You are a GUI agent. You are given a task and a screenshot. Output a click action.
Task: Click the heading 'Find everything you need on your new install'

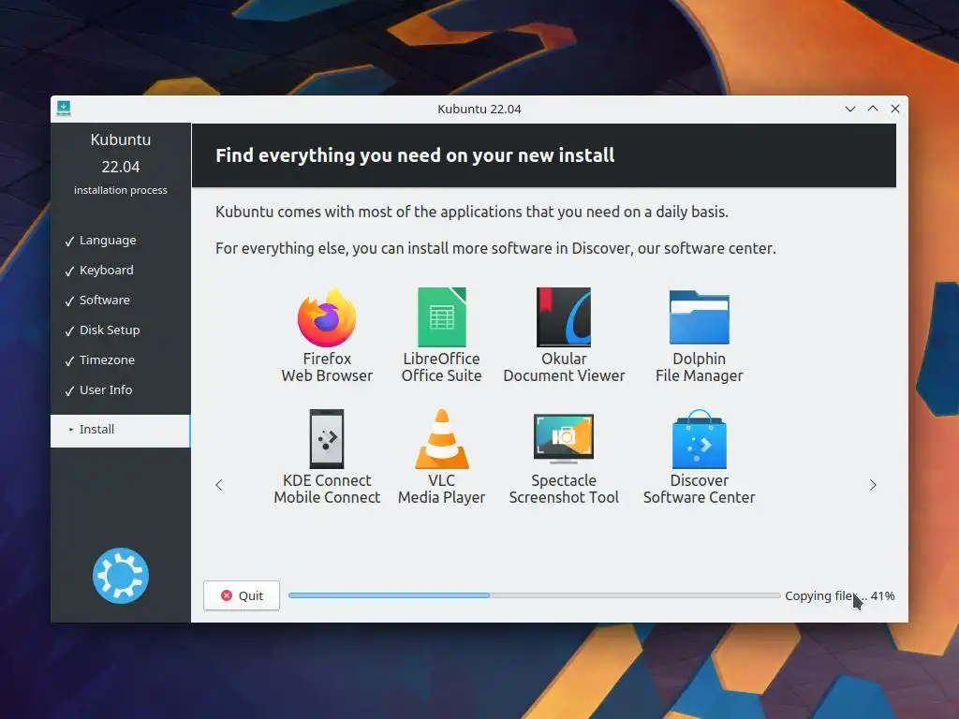click(415, 155)
